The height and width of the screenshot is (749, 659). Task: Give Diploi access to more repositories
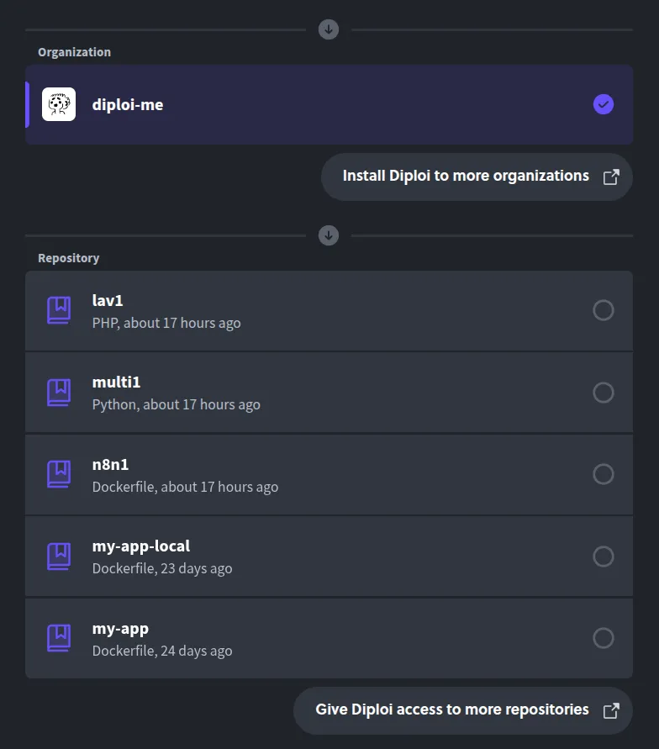452,710
